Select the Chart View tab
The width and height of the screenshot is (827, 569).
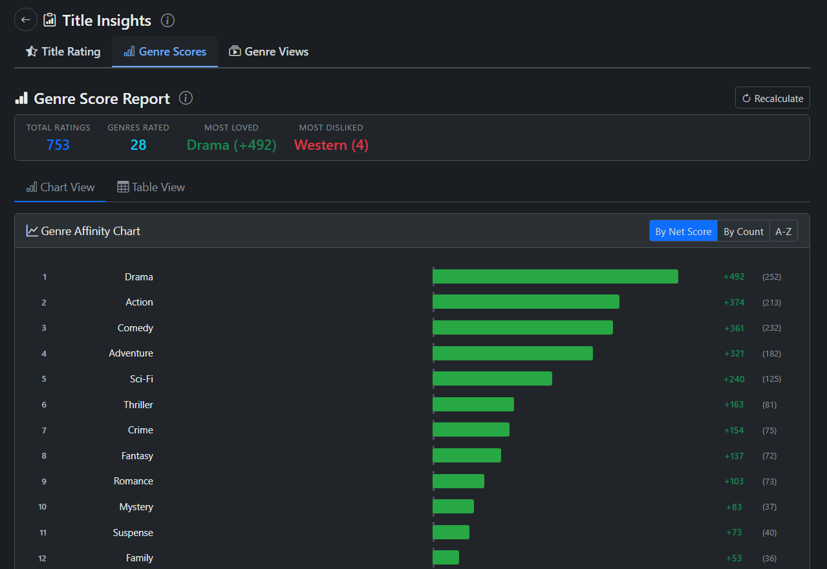click(x=60, y=187)
